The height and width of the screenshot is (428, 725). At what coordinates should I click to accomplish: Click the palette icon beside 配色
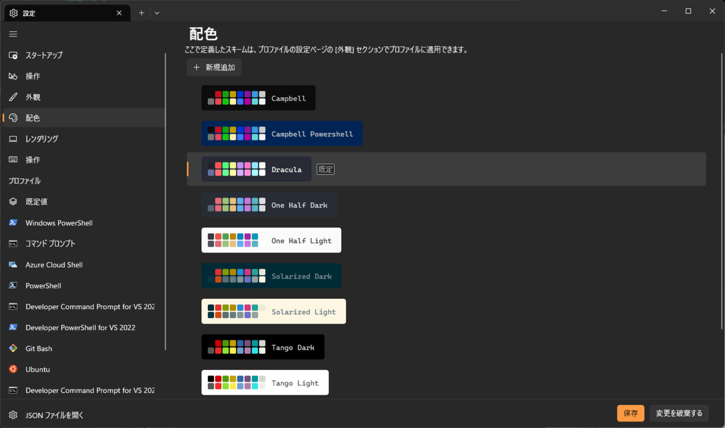[x=13, y=118]
